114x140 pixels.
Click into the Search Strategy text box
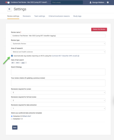tap(58, 72)
